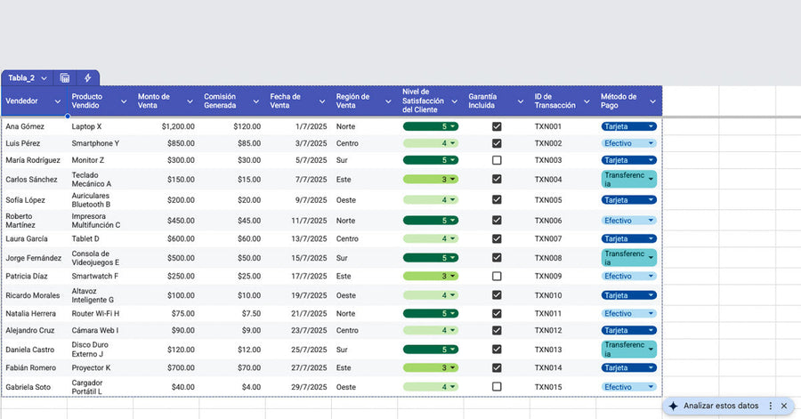801x419 pixels.
Task: Open Nivel de Satisfacción column dropdown
Action: tap(454, 101)
